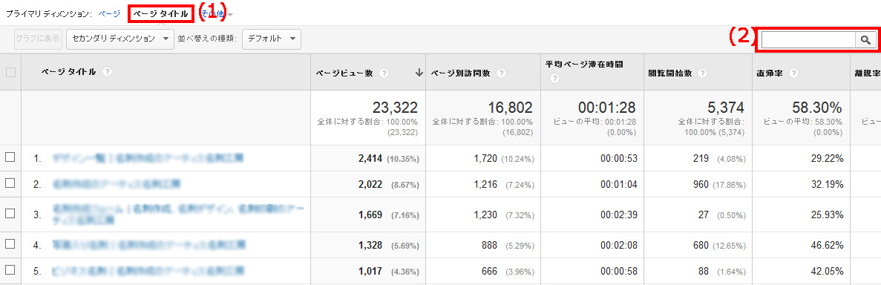
Task: Open help icon next to ページタイトル header
Action: click(107, 72)
